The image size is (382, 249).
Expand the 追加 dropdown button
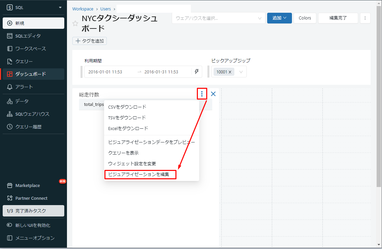click(x=279, y=18)
